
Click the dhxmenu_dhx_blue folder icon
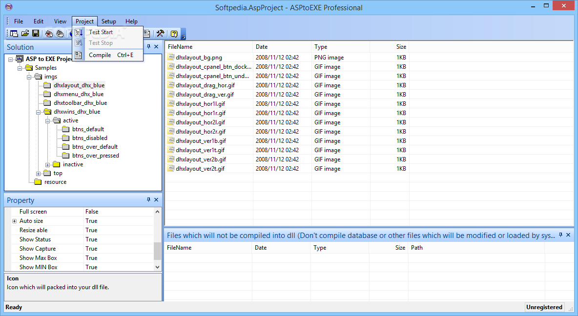click(47, 94)
